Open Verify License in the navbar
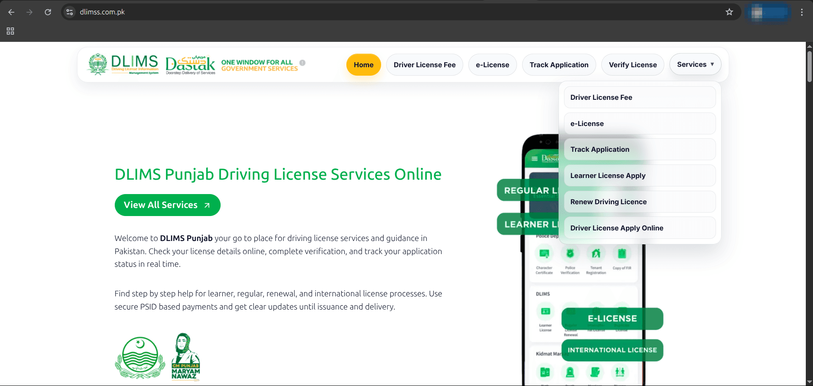This screenshot has height=386, width=813. (x=633, y=65)
